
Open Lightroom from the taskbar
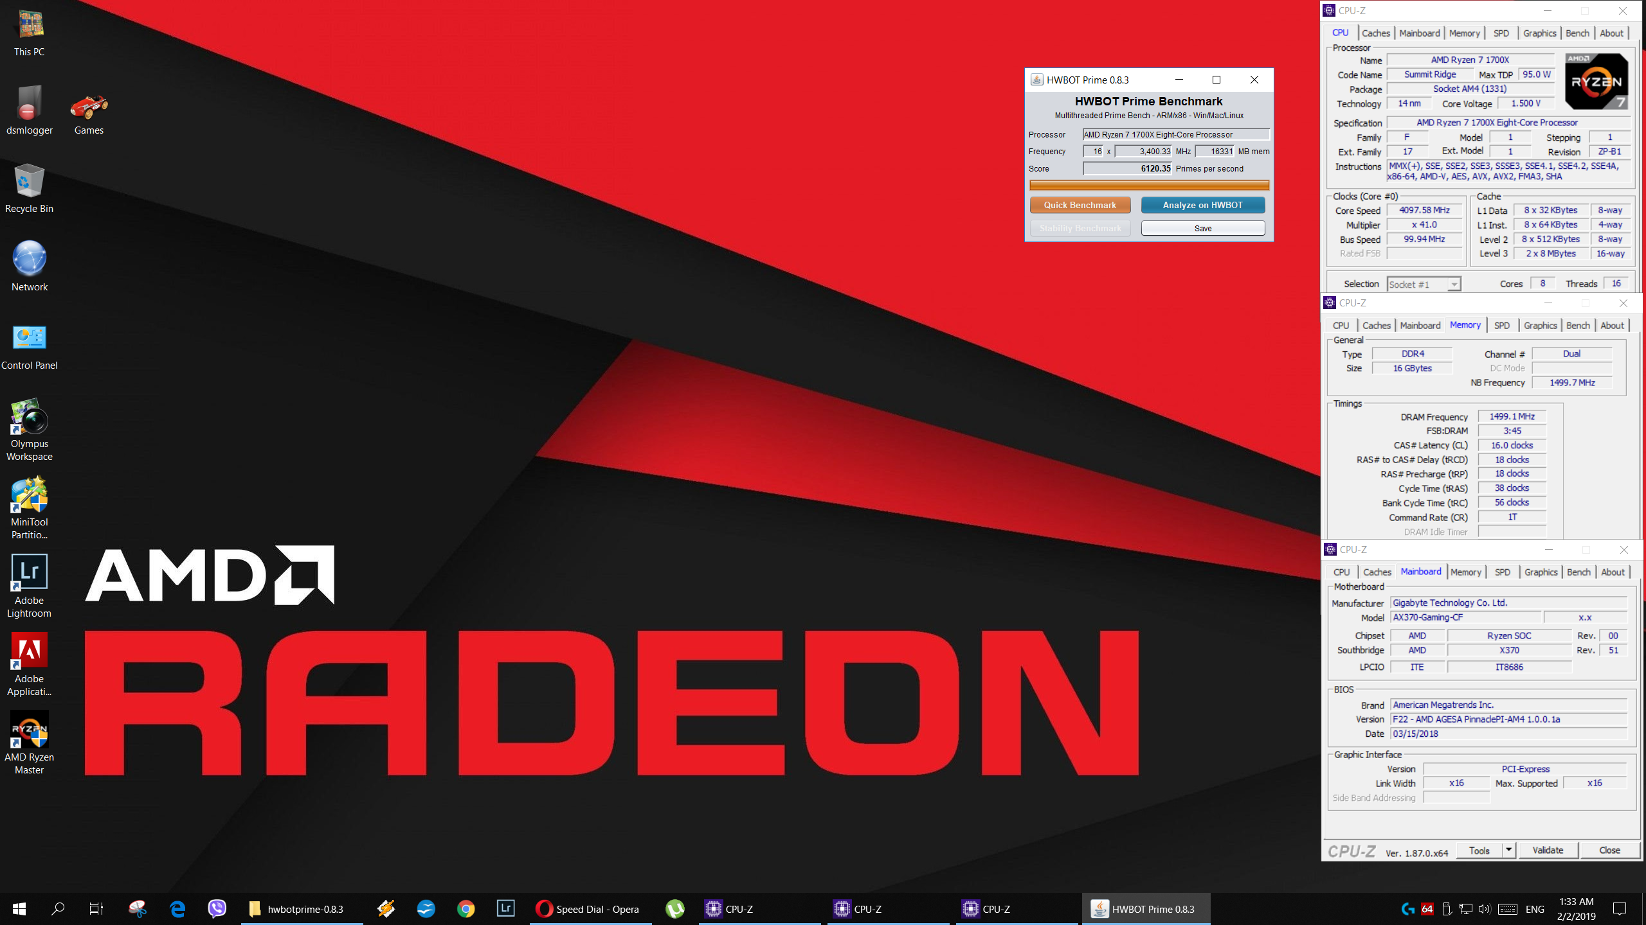point(506,909)
